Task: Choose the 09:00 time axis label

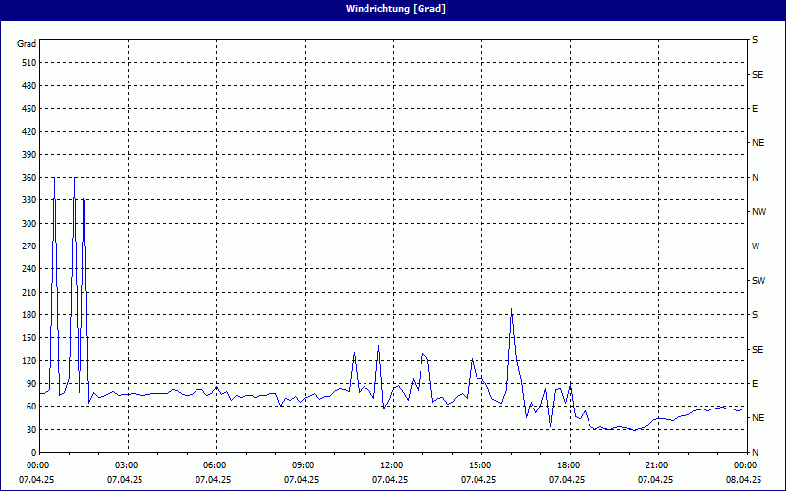Action: tap(304, 465)
